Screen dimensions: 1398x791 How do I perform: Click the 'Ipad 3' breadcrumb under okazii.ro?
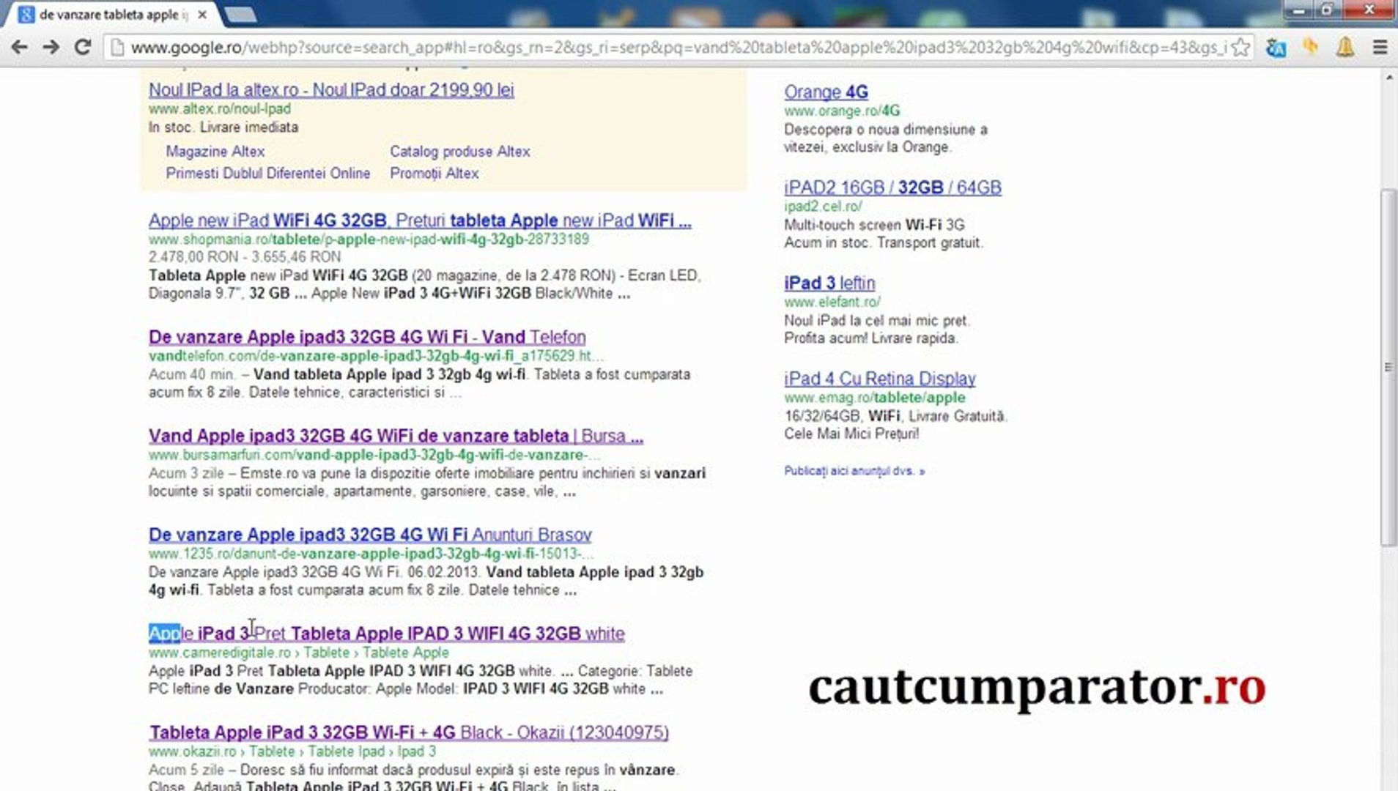coord(416,751)
